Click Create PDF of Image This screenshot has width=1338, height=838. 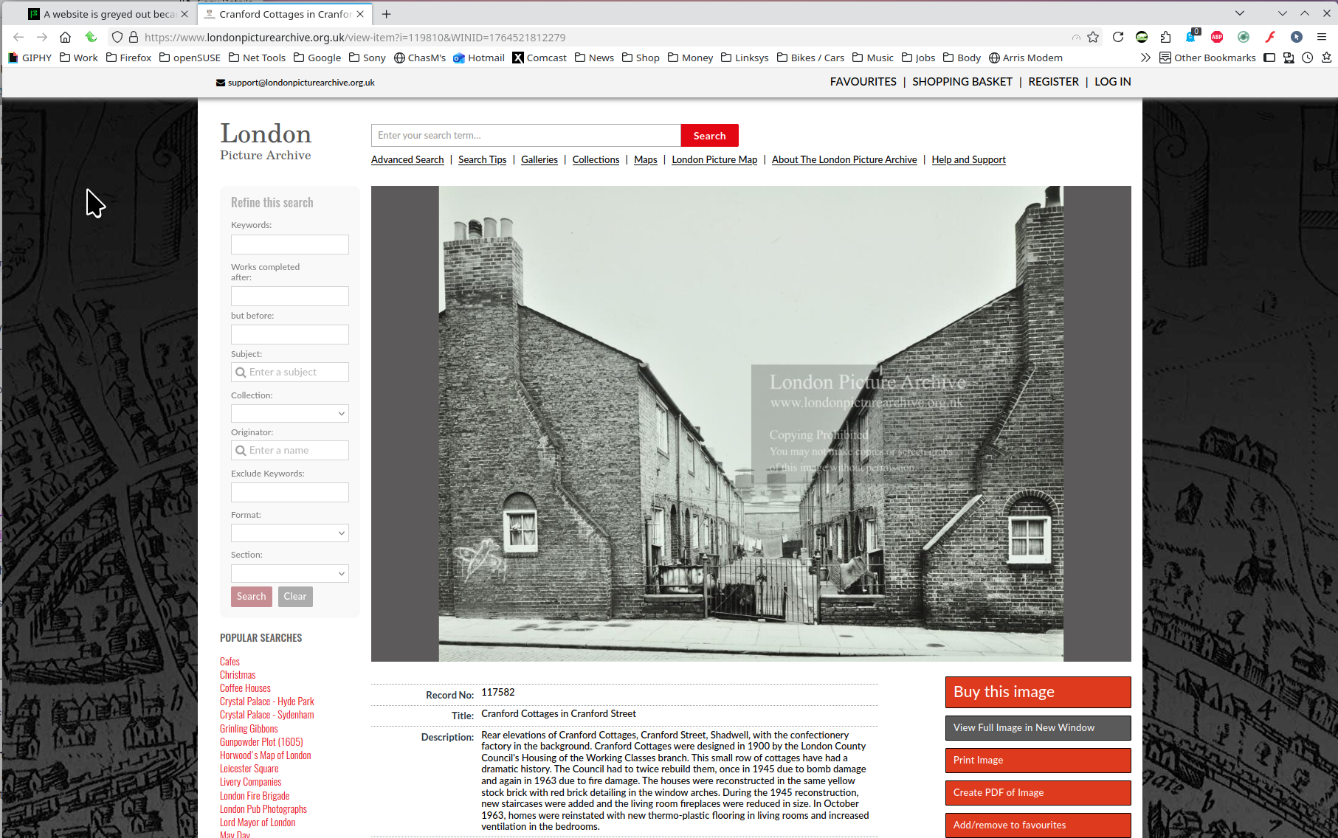1038,793
